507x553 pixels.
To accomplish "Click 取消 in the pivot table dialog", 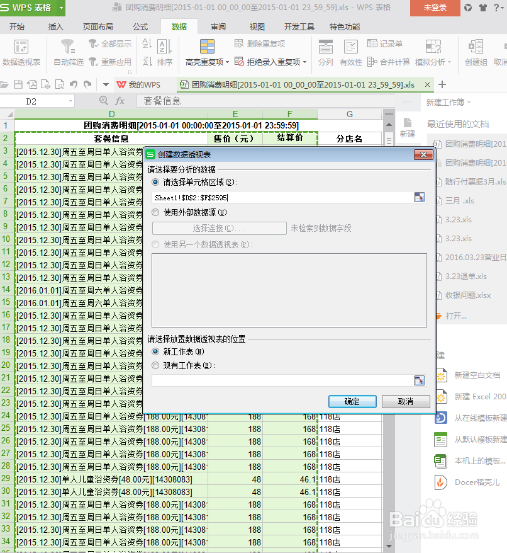I will [x=406, y=401].
